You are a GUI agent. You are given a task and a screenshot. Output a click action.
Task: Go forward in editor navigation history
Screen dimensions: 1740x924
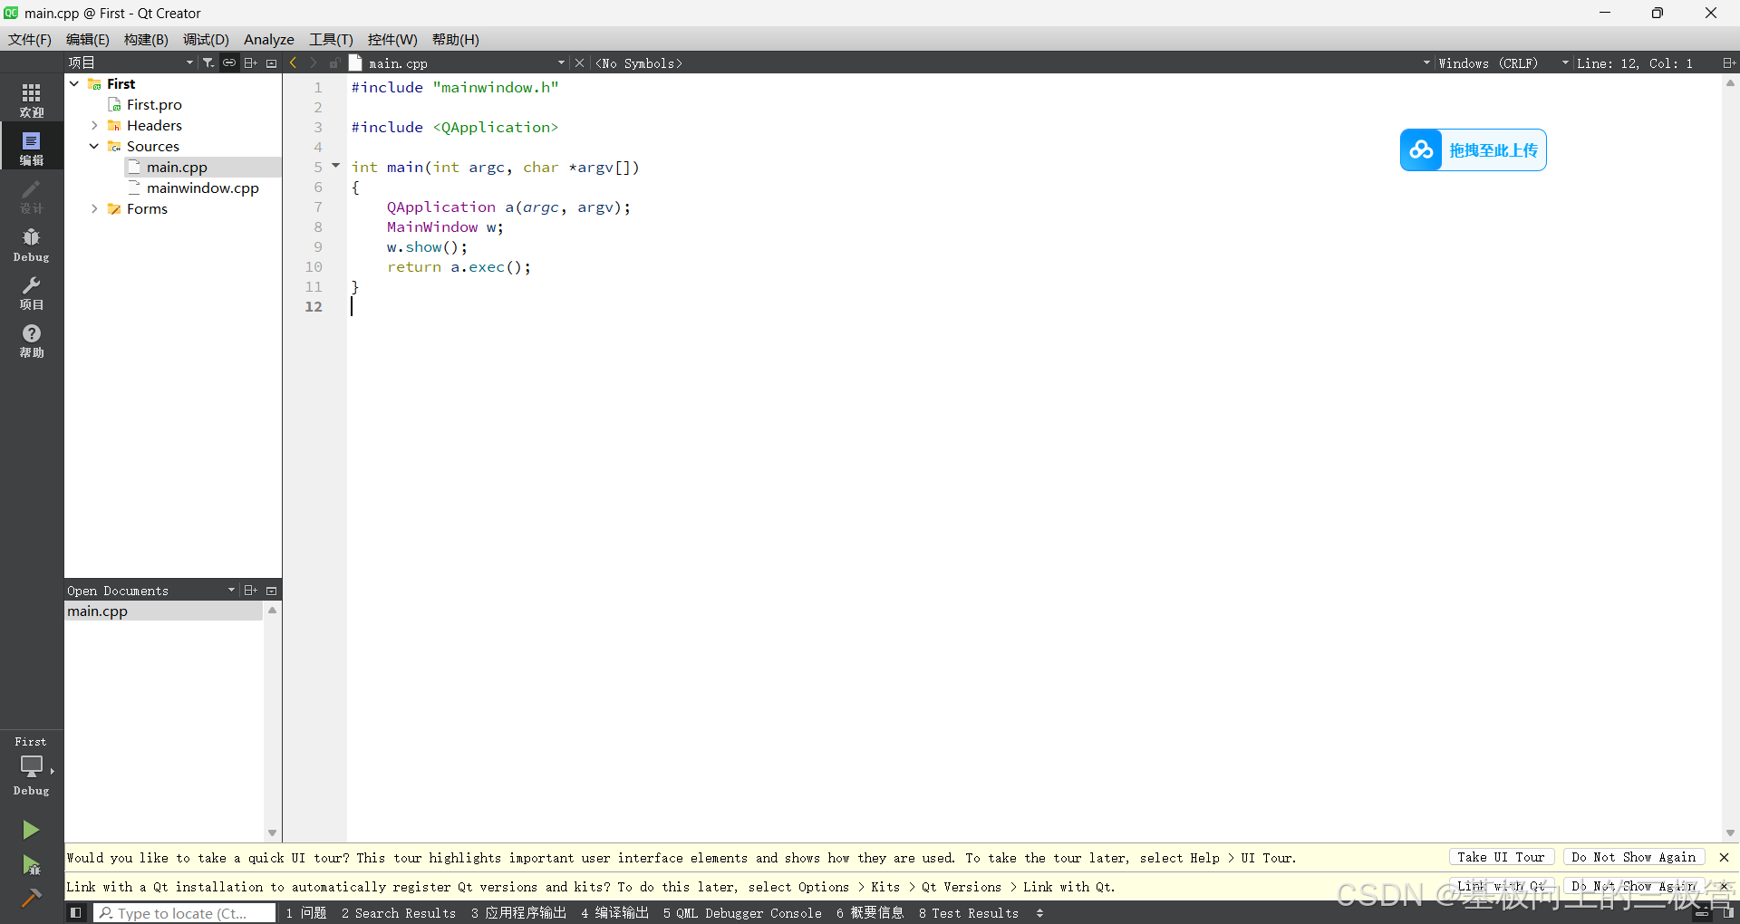click(x=314, y=63)
